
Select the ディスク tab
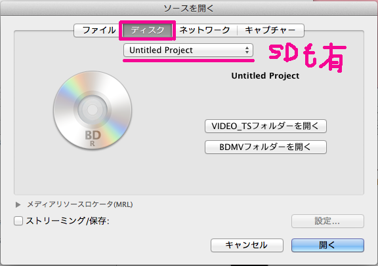(148, 30)
